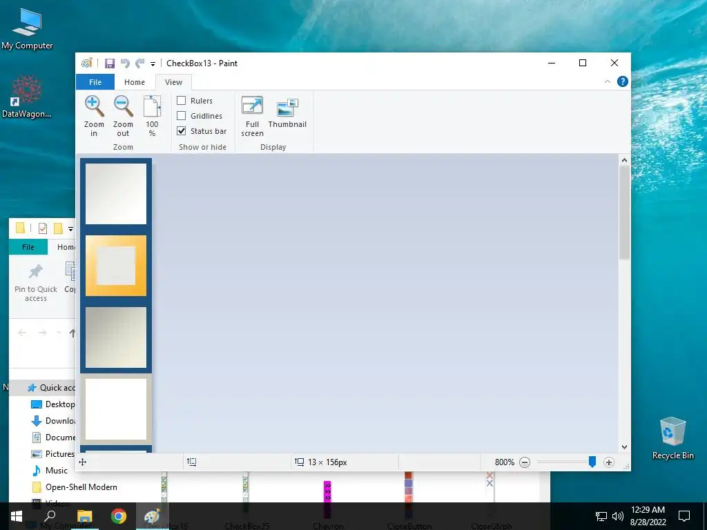
Task: Click the scroll down arrow in Paint canvas
Action: [x=624, y=447]
